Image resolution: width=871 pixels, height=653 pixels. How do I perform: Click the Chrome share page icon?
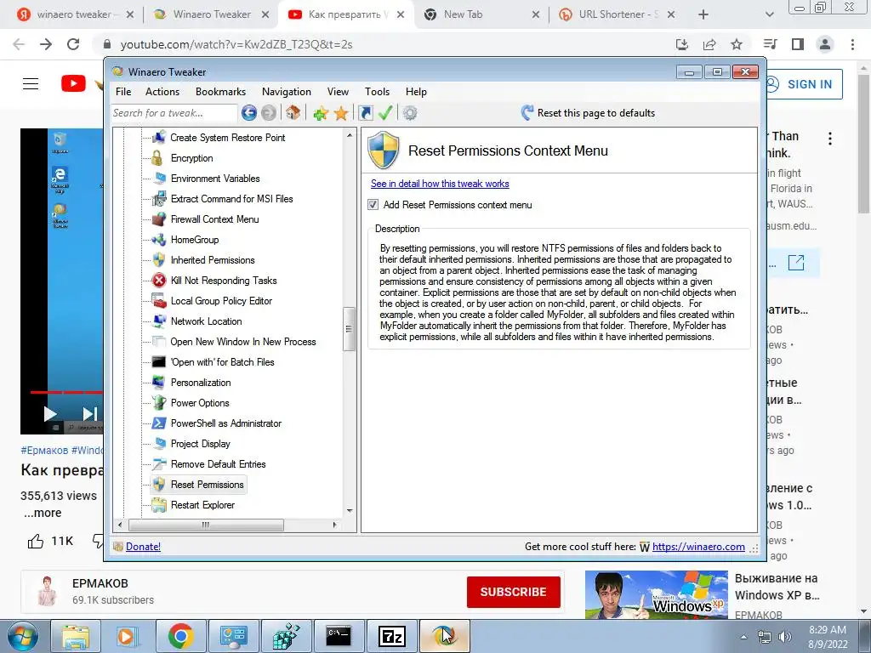[x=709, y=44]
